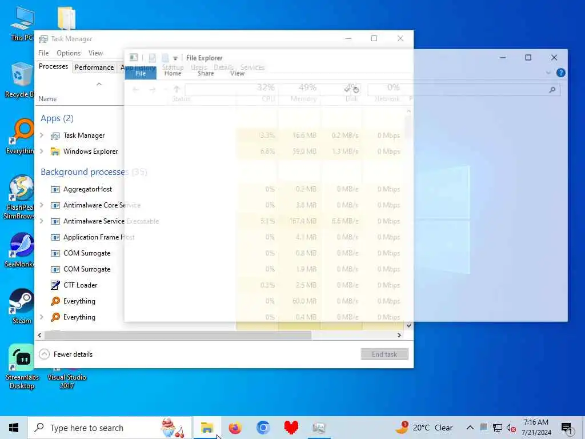Expand the Windows Explorer app row
Image resolution: width=585 pixels, height=439 pixels.
tap(42, 151)
